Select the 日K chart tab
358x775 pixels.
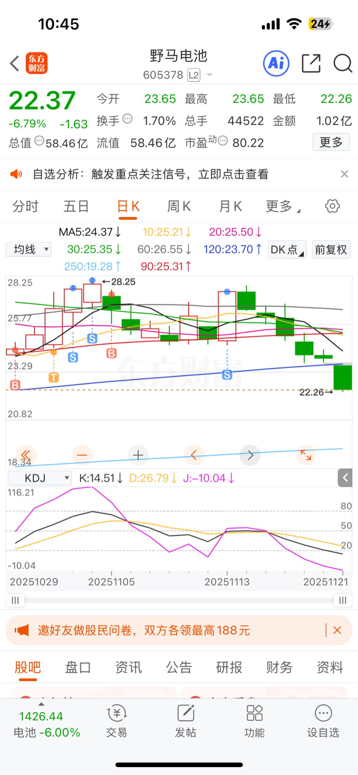pyautogui.click(x=128, y=206)
